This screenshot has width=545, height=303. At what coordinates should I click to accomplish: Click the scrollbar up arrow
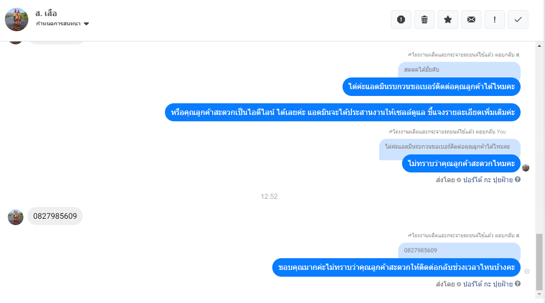click(x=539, y=46)
